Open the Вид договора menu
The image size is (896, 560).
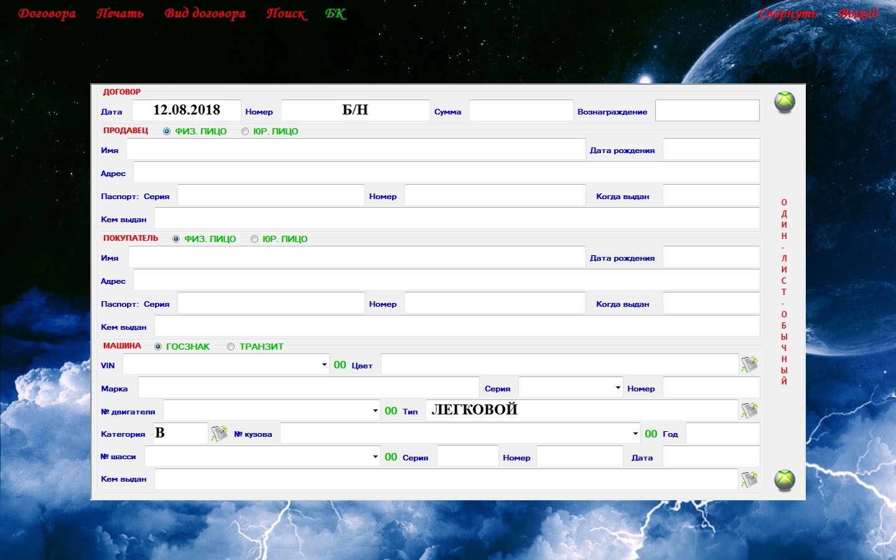(x=205, y=14)
